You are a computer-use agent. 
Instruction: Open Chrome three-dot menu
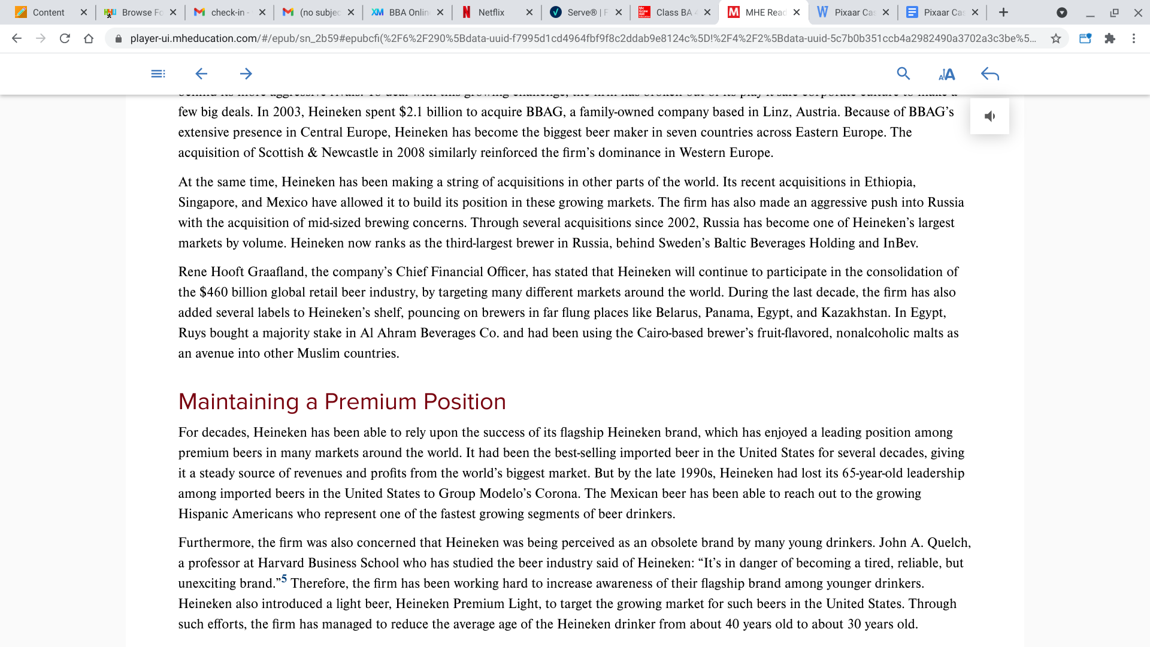tap(1134, 38)
